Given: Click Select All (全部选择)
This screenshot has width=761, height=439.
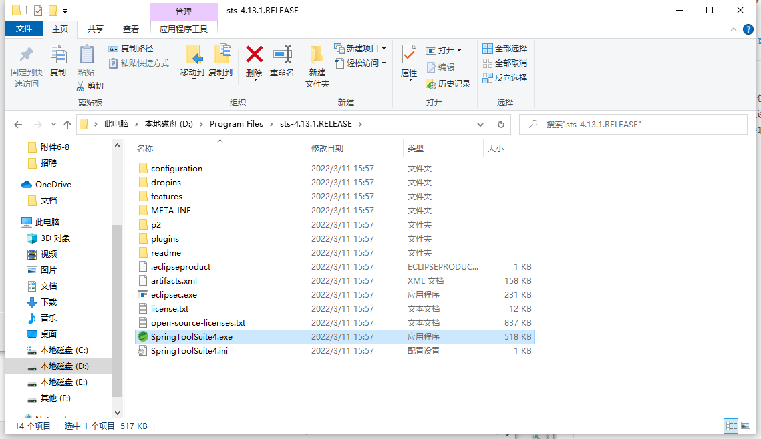Looking at the screenshot, I should (504, 49).
